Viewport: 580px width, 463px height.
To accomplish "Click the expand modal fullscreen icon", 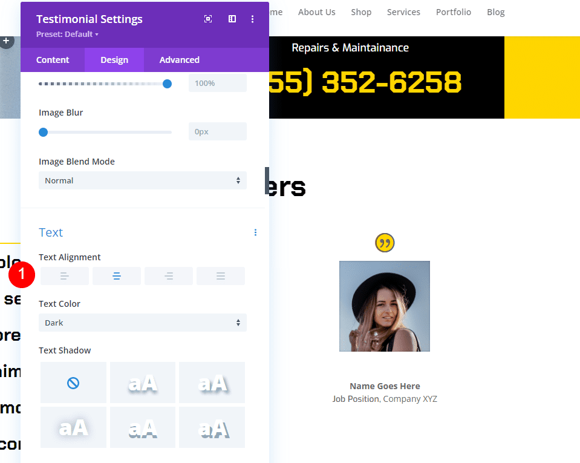I will (x=208, y=19).
